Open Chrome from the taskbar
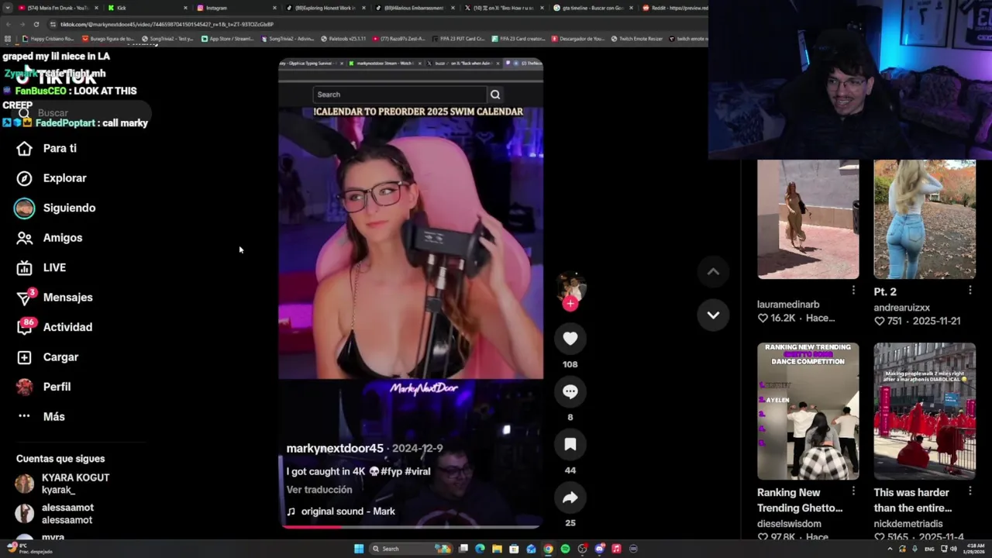The image size is (992, 558). tap(548, 549)
